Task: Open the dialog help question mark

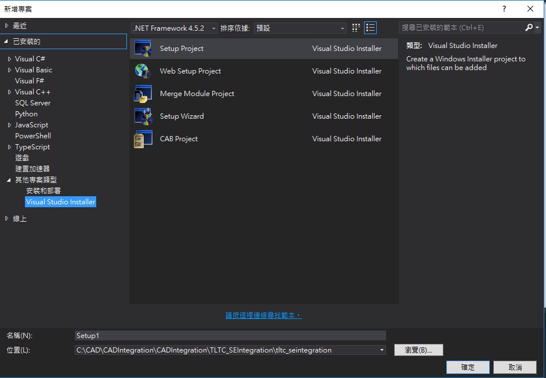Action: coord(504,9)
